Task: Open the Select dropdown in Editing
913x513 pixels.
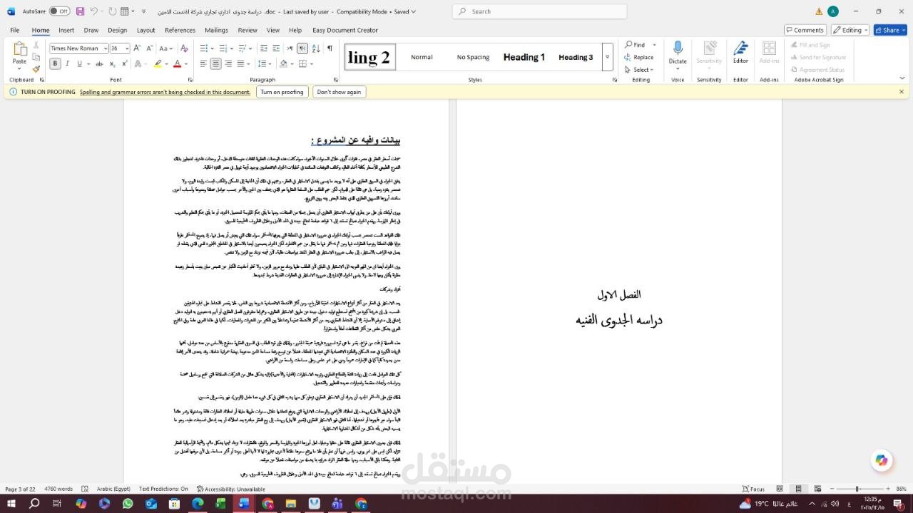Action: pyautogui.click(x=638, y=70)
